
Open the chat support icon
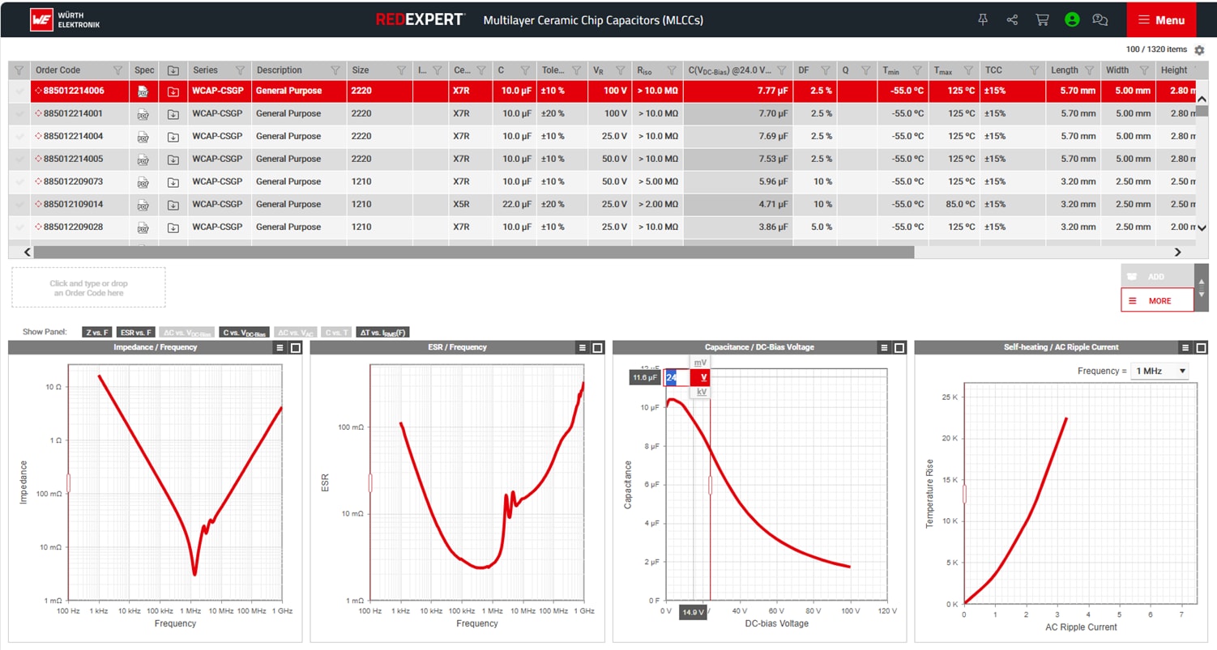click(1100, 19)
